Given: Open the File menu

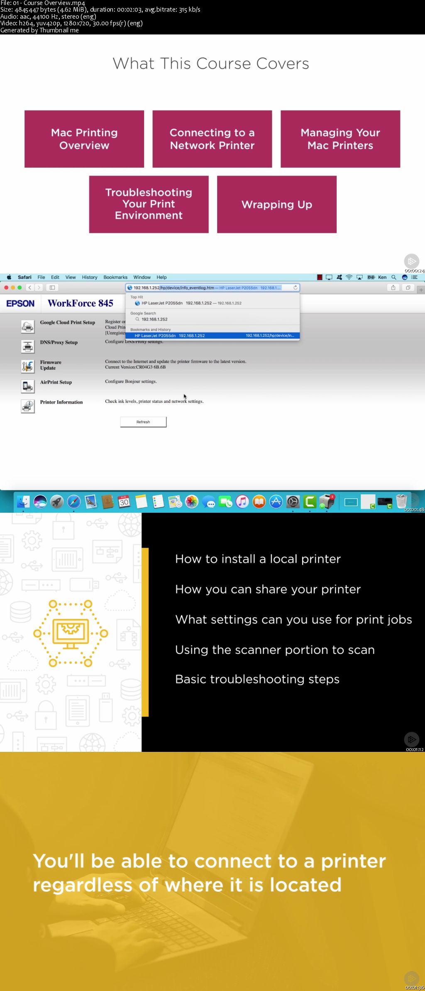Looking at the screenshot, I should coord(41,277).
